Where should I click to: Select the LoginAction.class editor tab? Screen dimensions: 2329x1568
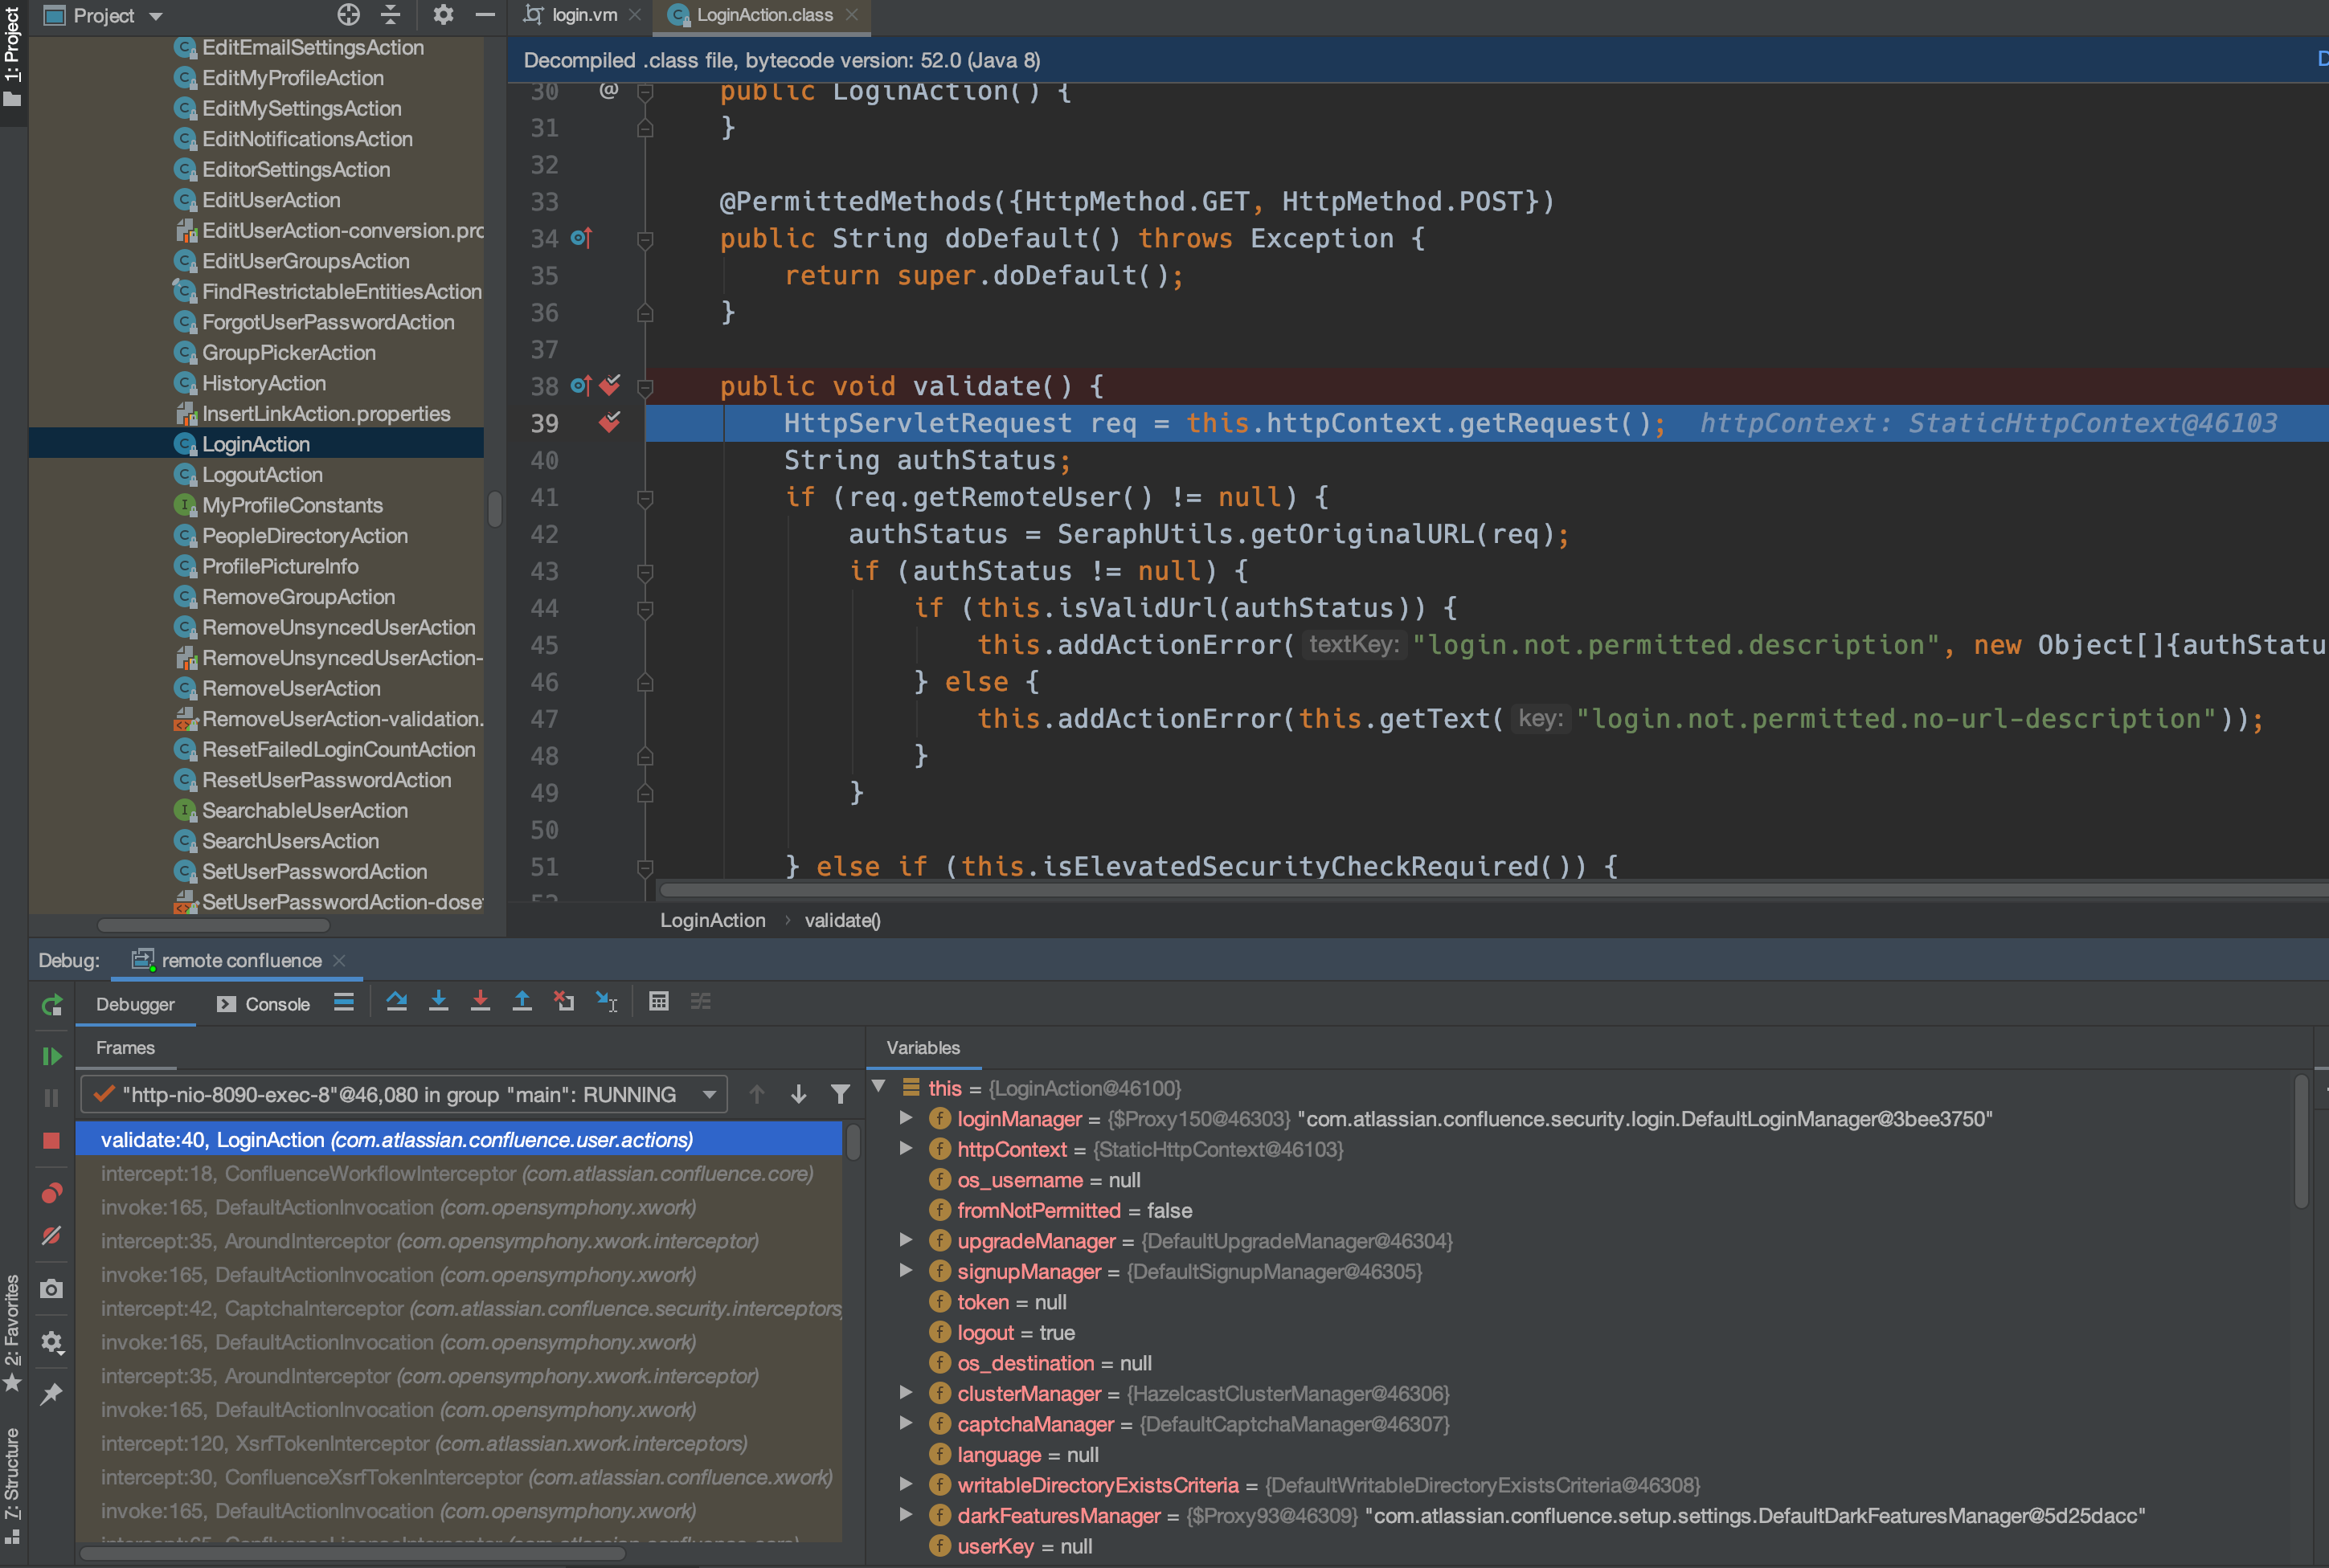(764, 15)
